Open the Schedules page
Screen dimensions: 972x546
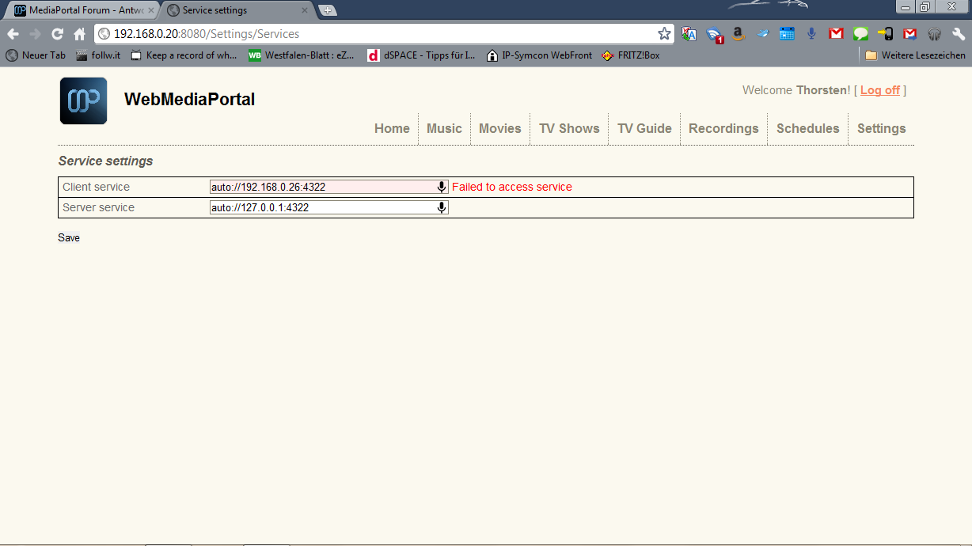(x=807, y=128)
